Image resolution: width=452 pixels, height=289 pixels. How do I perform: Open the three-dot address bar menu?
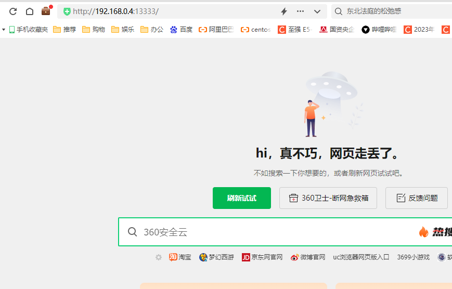point(300,11)
